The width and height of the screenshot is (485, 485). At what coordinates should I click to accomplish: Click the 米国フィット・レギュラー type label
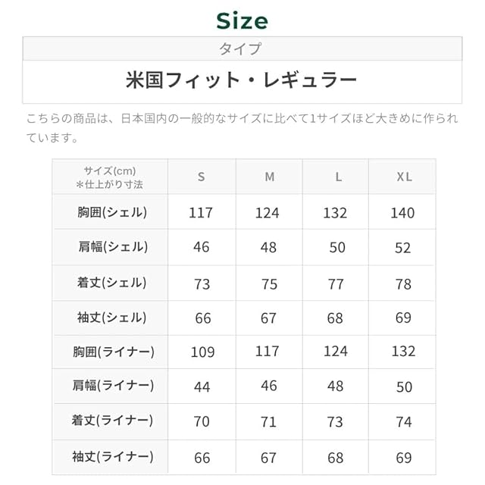point(242,80)
